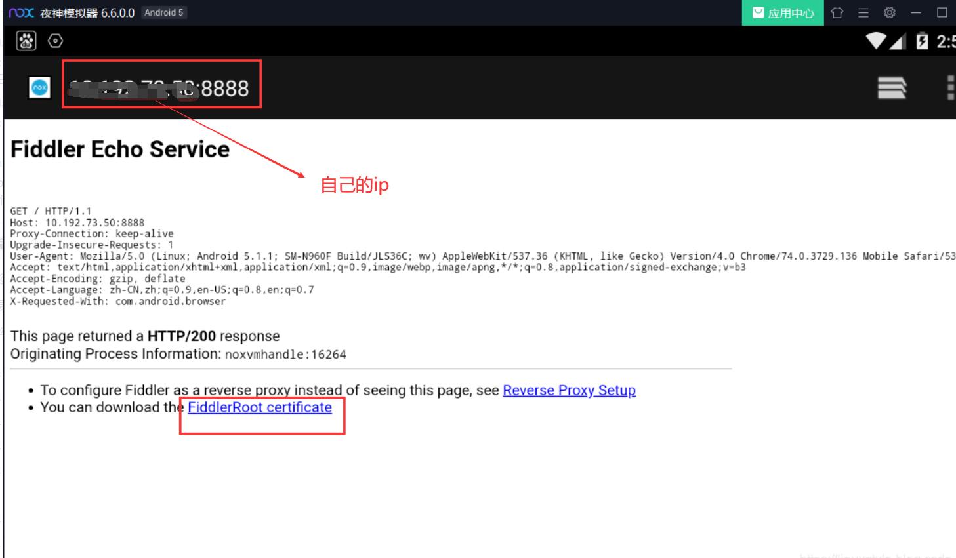Open the Reverse Proxy Setup link
This screenshot has width=956, height=558.
coord(569,390)
